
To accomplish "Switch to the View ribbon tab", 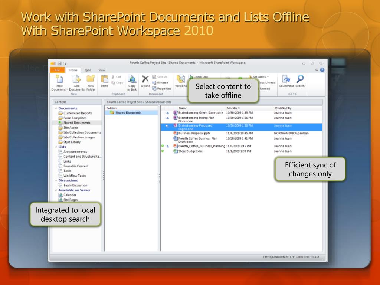I will pyautogui.click(x=102, y=70).
